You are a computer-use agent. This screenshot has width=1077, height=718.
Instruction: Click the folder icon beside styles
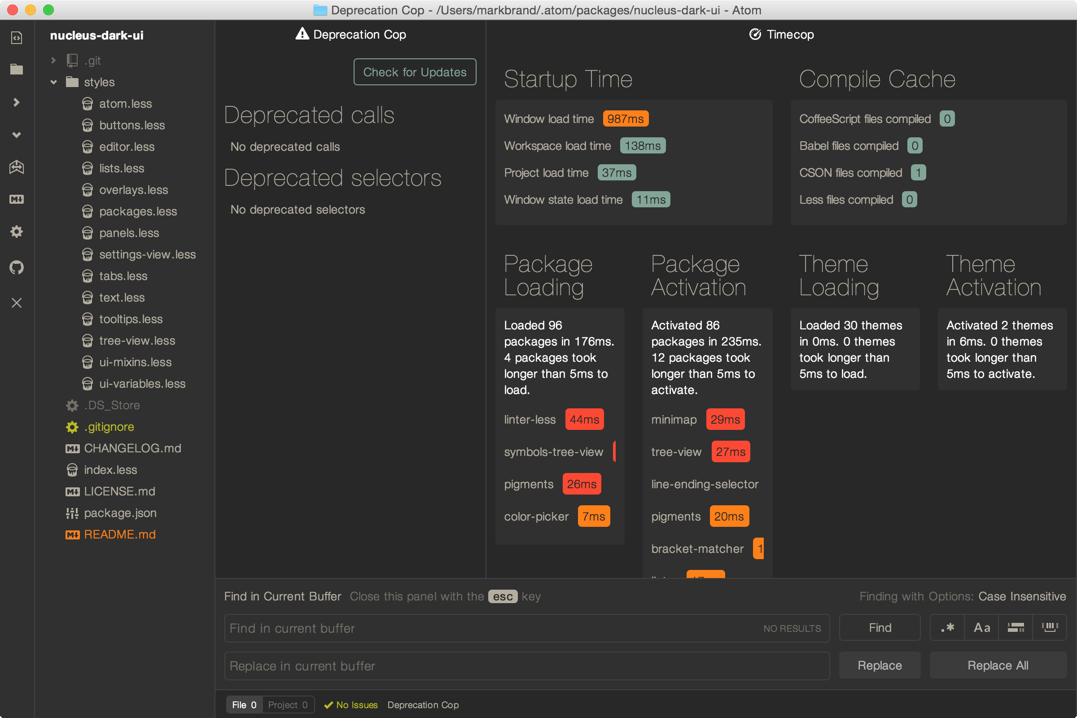[72, 82]
